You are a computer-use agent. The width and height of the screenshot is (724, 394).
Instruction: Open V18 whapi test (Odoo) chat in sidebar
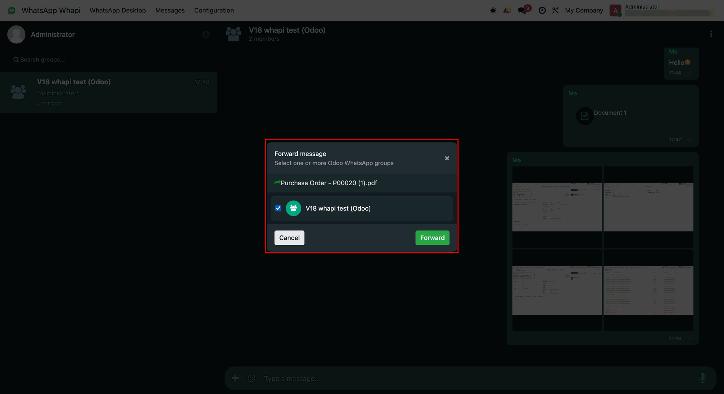click(x=109, y=92)
